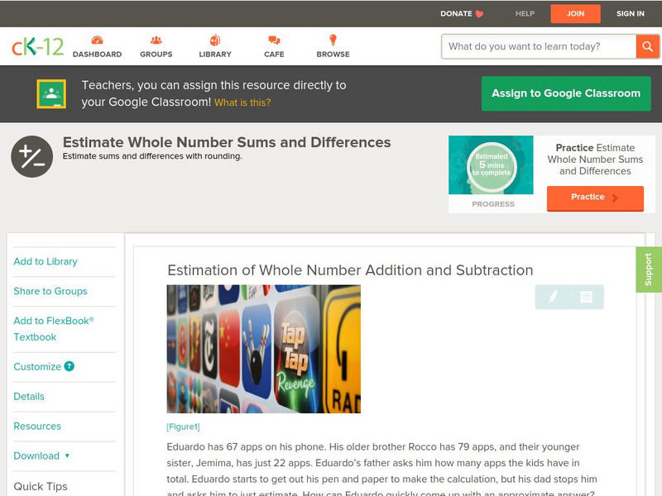The height and width of the screenshot is (496, 662).
Task: Click the orange search magnifier icon
Action: point(648,46)
